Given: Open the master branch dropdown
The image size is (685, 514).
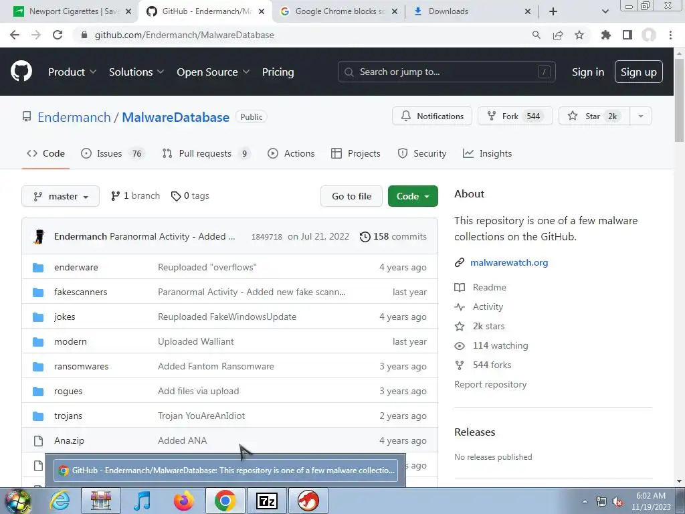Looking at the screenshot, I should (x=60, y=196).
